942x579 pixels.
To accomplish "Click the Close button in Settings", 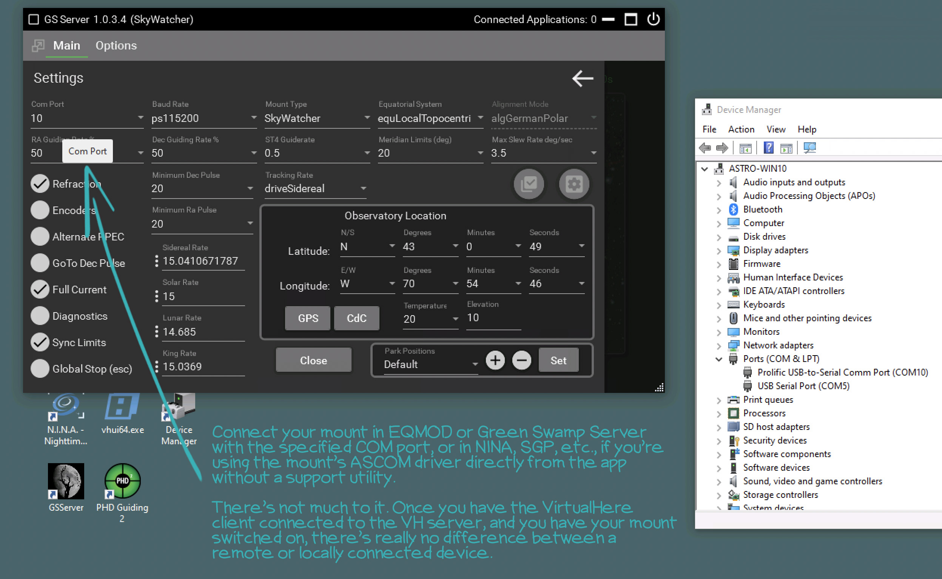I will (x=313, y=360).
